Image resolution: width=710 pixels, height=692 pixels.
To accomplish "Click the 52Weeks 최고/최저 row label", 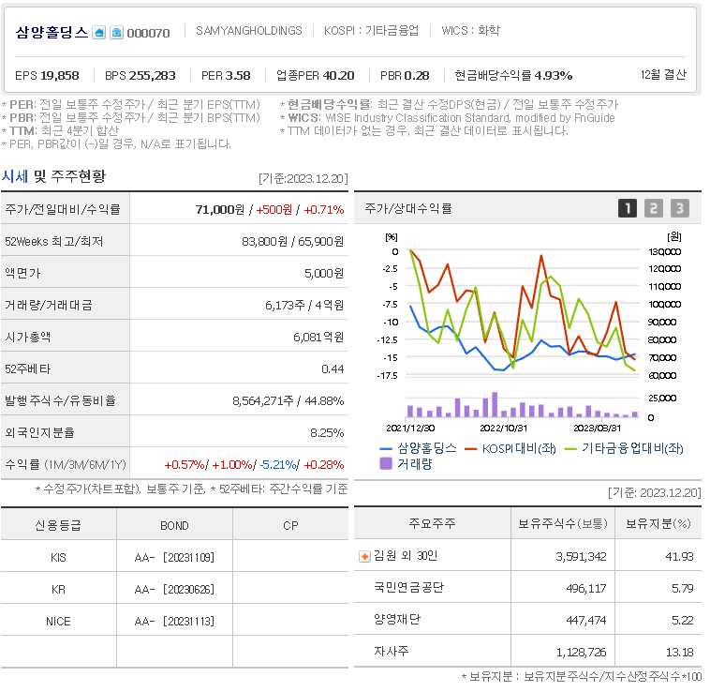I will pyautogui.click(x=54, y=242).
